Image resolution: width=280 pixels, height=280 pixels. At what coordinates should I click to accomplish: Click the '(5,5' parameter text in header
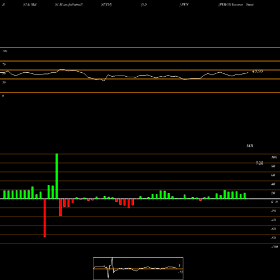click(144, 4)
